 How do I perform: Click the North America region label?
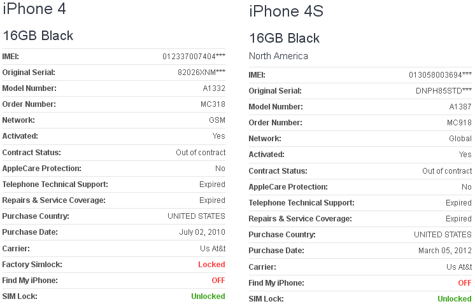[x=278, y=56]
